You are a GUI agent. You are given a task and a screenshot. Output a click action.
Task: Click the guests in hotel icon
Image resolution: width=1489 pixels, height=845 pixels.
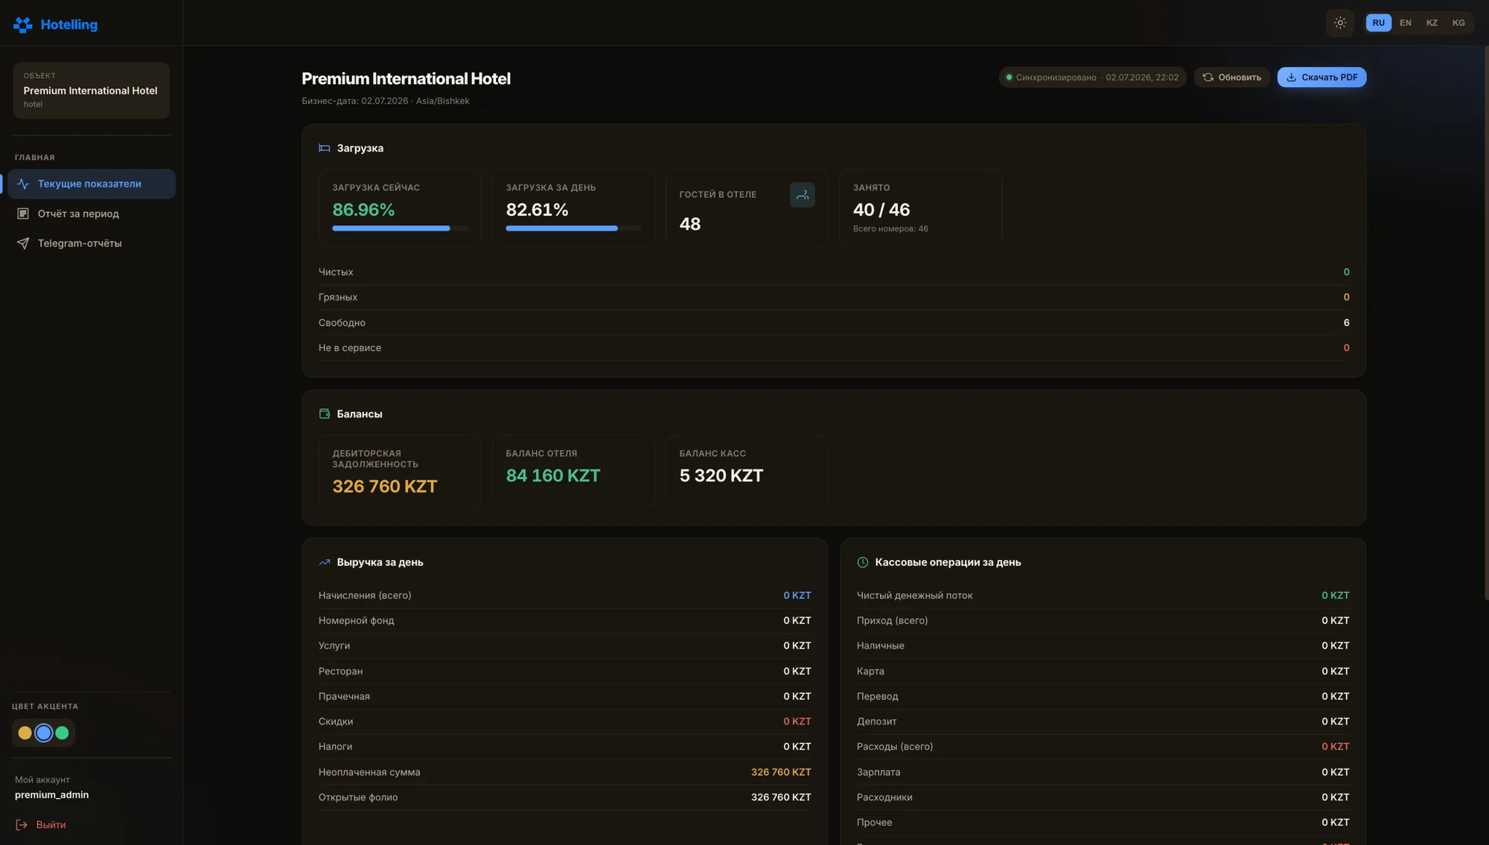[x=802, y=195]
